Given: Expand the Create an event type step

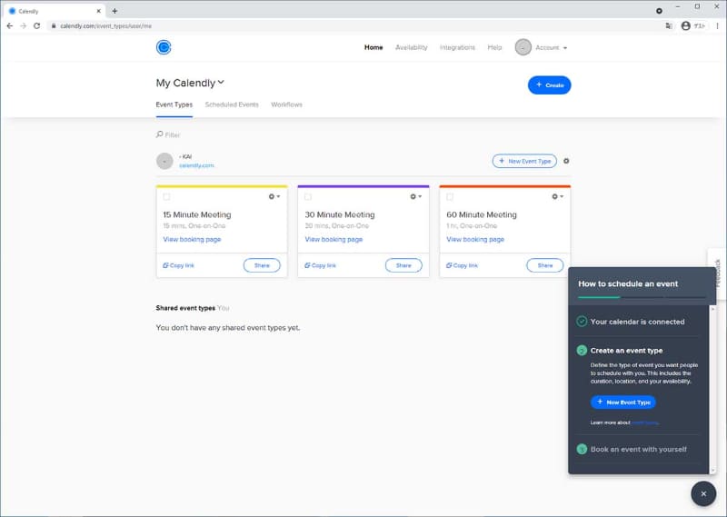Looking at the screenshot, I should point(626,351).
